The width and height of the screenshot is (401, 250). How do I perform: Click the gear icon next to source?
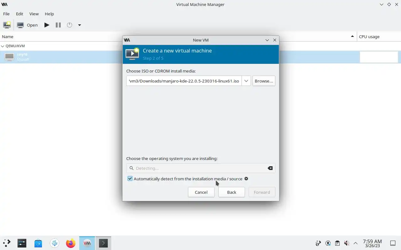click(246, 179)
